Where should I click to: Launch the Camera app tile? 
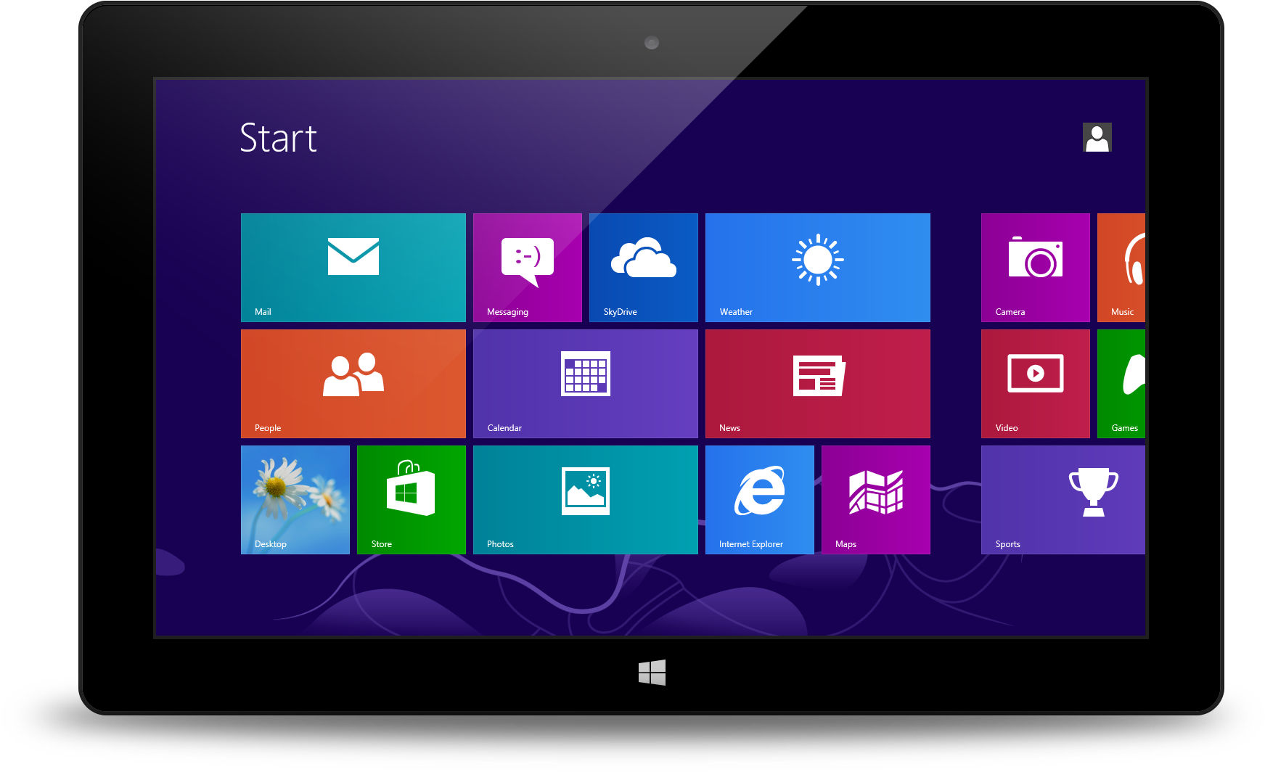click(1035, 267)
